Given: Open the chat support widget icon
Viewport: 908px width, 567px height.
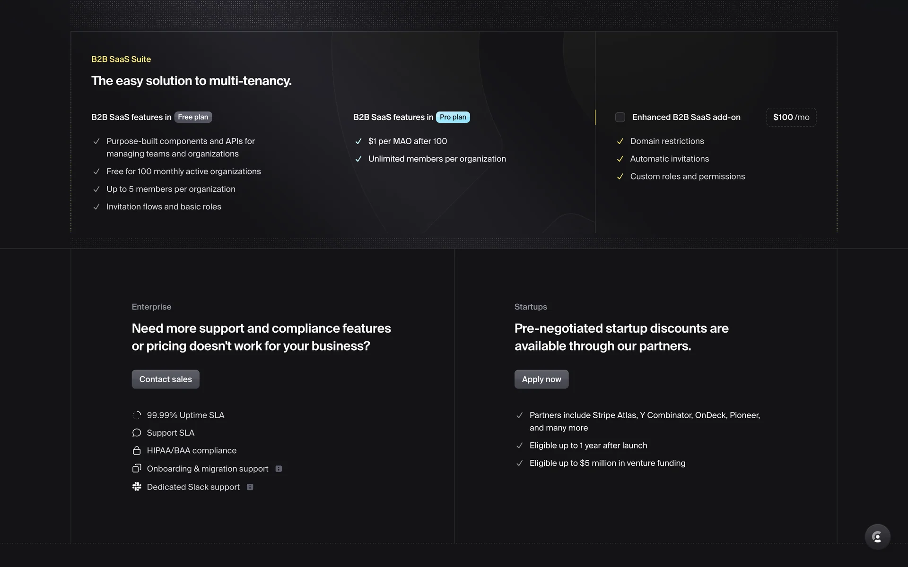Looking at the screenshot, I should 877,537.
